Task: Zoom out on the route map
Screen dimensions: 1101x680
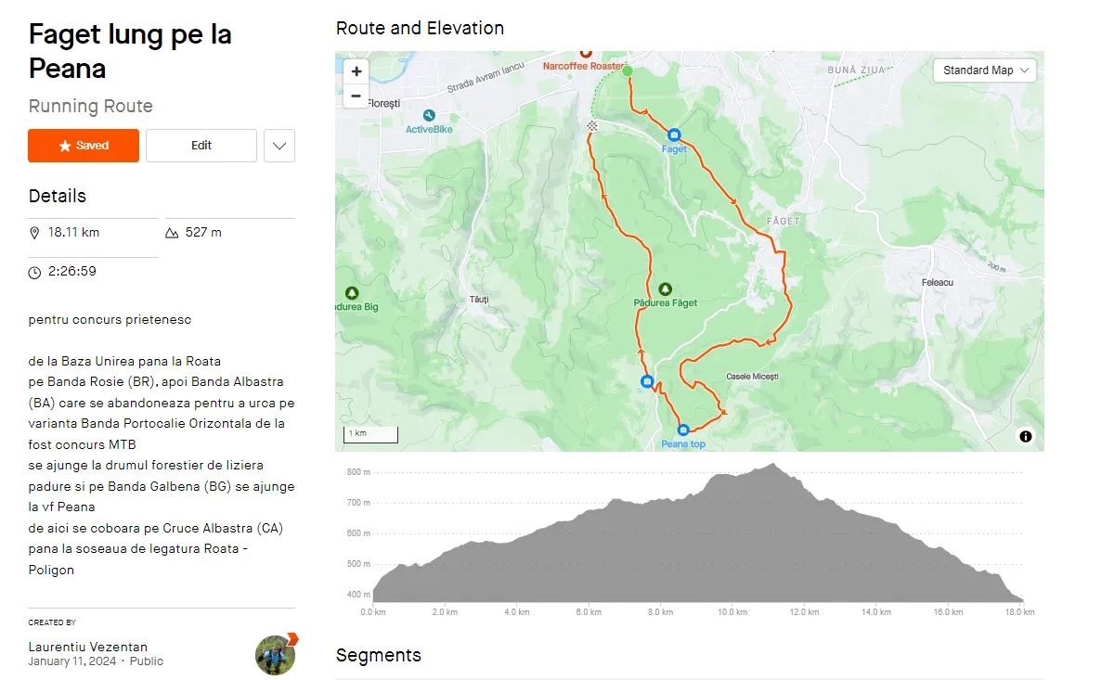Action: (x=356, y=96)
